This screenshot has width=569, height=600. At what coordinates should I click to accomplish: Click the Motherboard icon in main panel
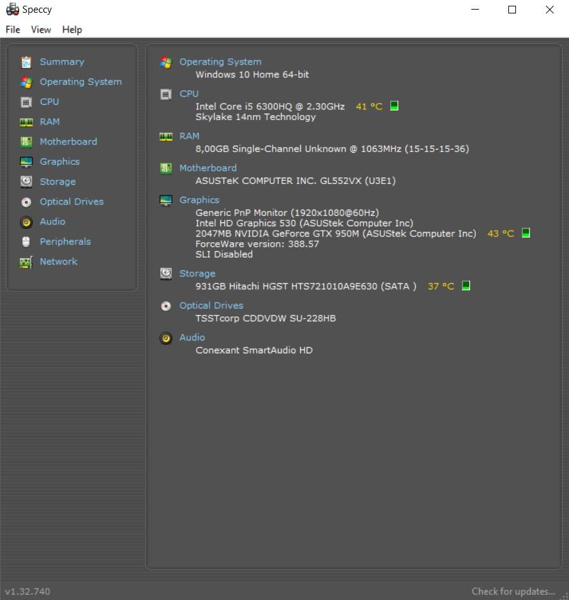(165, 168)
